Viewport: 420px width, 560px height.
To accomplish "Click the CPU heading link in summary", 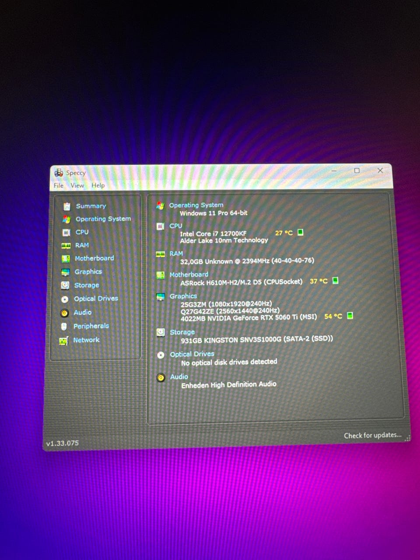I will (176, 226).
